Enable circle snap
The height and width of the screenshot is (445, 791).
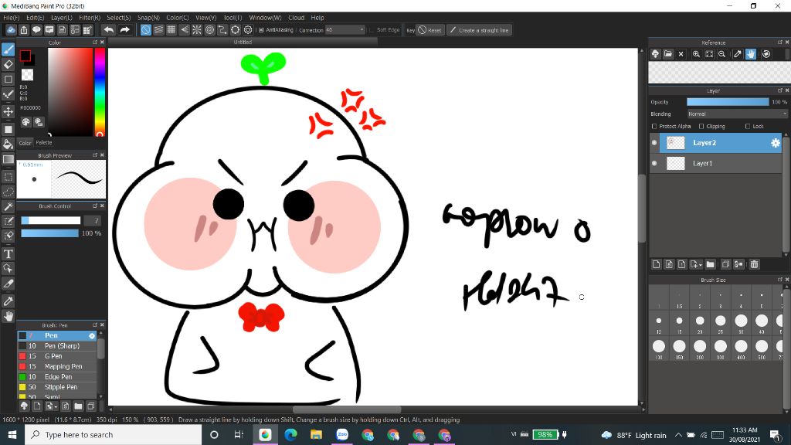[x=210, y=30]
